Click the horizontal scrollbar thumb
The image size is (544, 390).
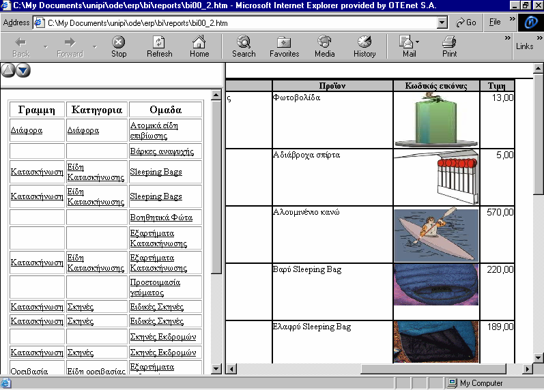point(433,369)
